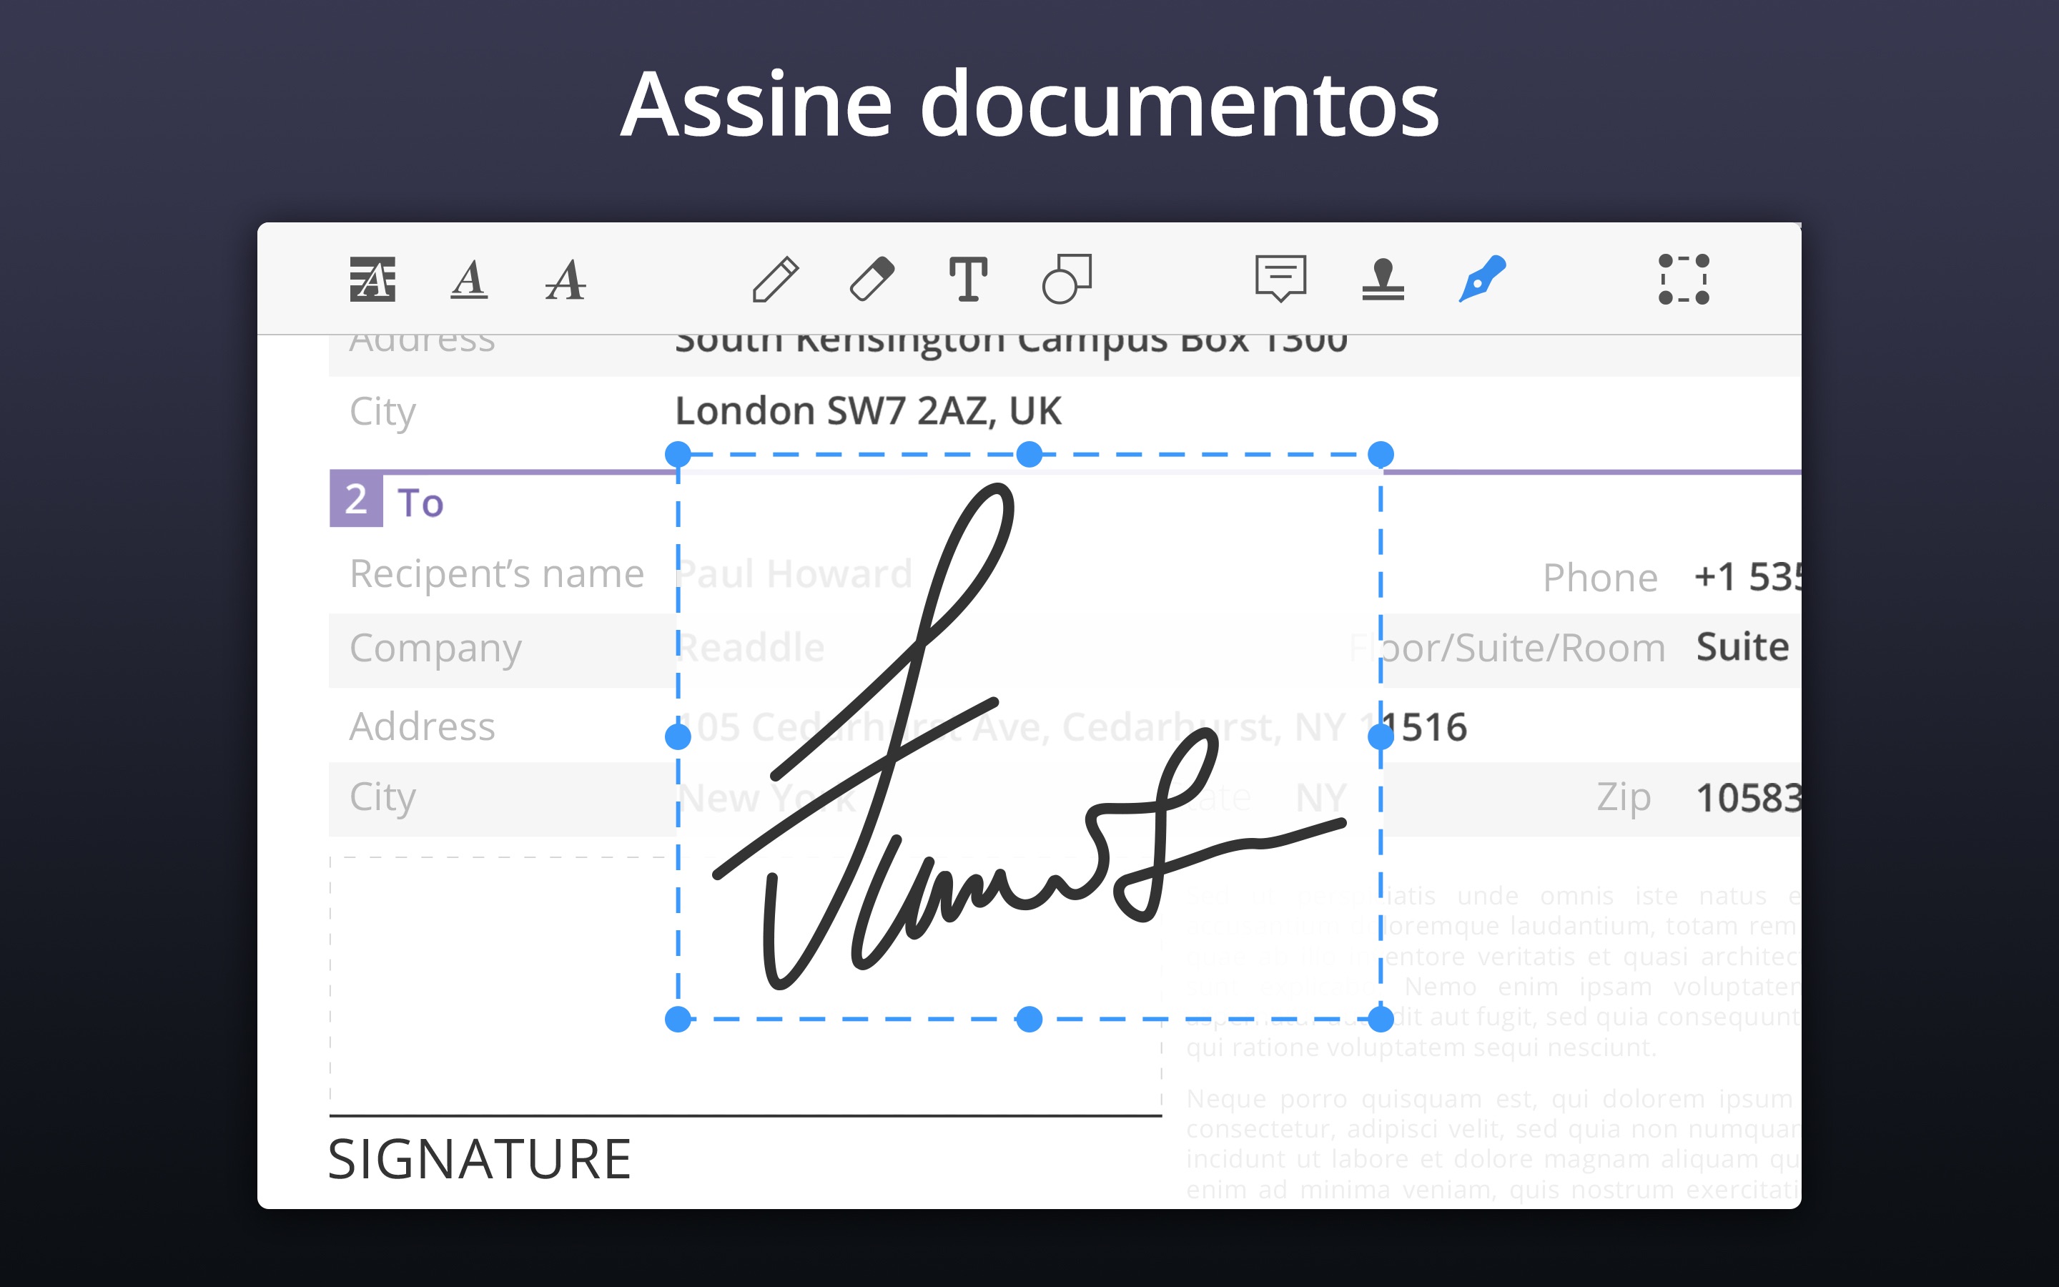Click the 'Neque porro quisquam' paragraph
Viewport: 2059px width, 1287px height.
1493,1144
